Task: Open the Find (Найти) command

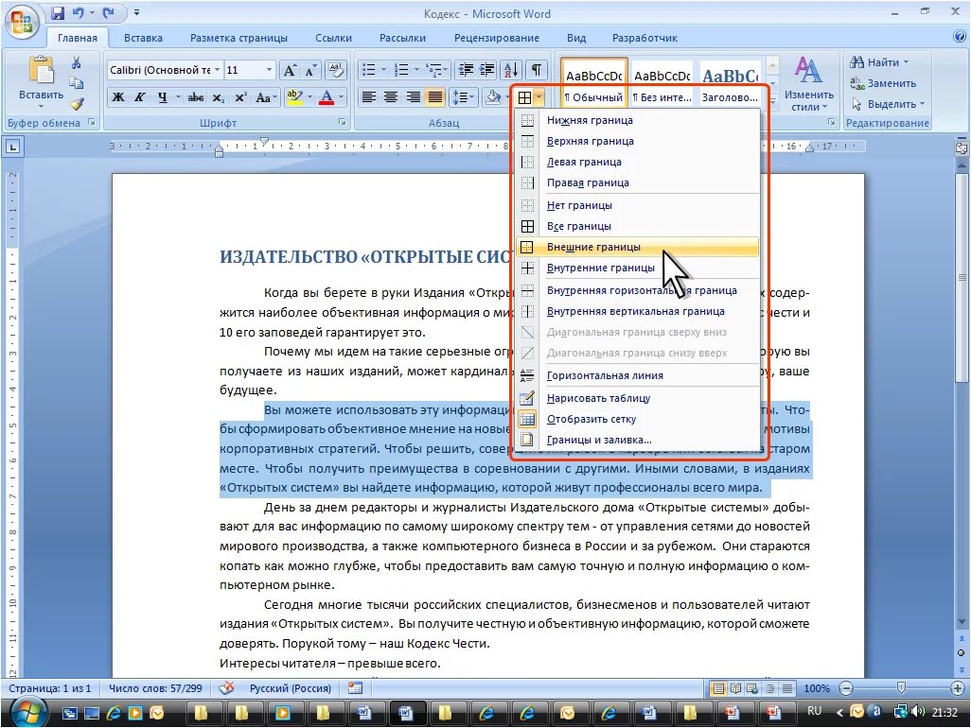Action: [879, 61]
